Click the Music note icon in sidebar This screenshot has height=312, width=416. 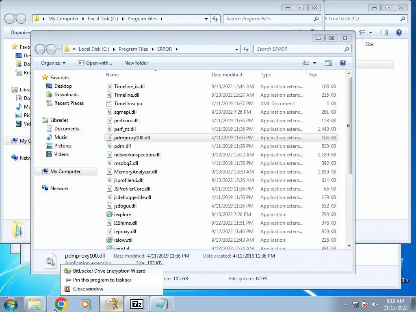[x=49, y=137]
